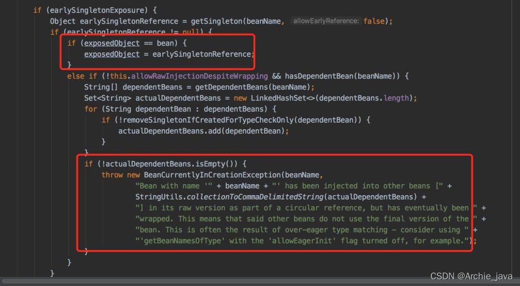Screen dimensions: 520x286
Task: Click 'actualDependentBeans.add(dependentBean);' statement
Action: 203,131
